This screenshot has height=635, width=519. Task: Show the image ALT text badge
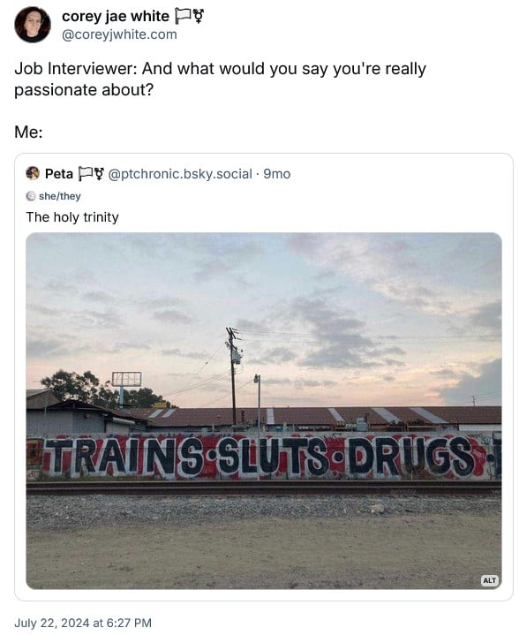(490, 580)
